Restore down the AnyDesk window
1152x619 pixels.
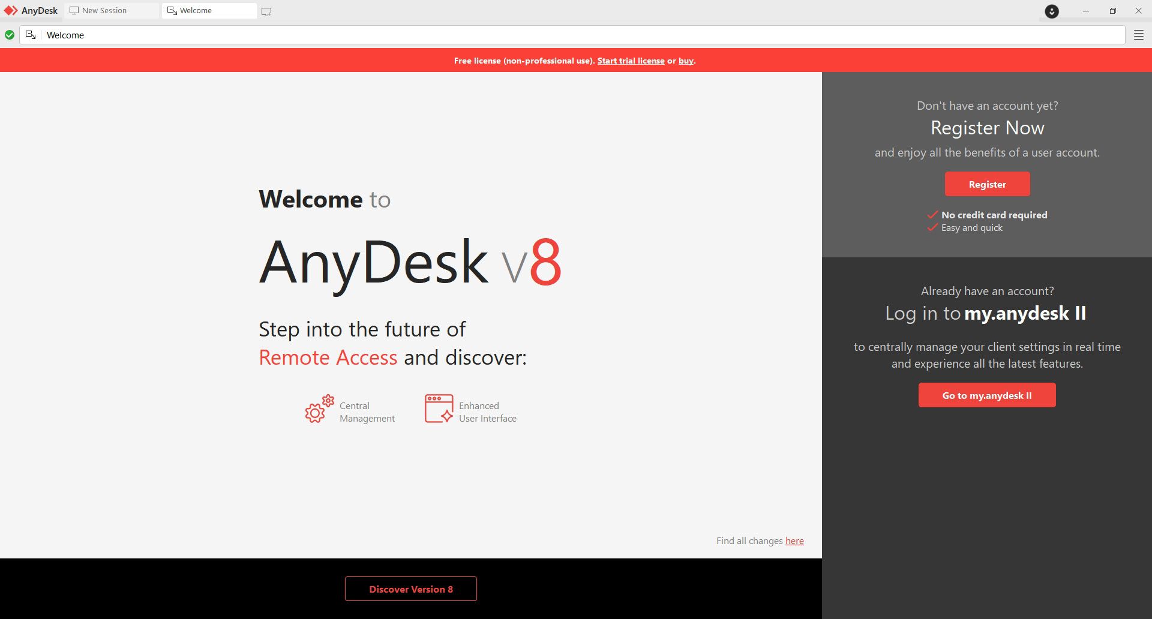pyautogui.click(x=1113, y=11)
